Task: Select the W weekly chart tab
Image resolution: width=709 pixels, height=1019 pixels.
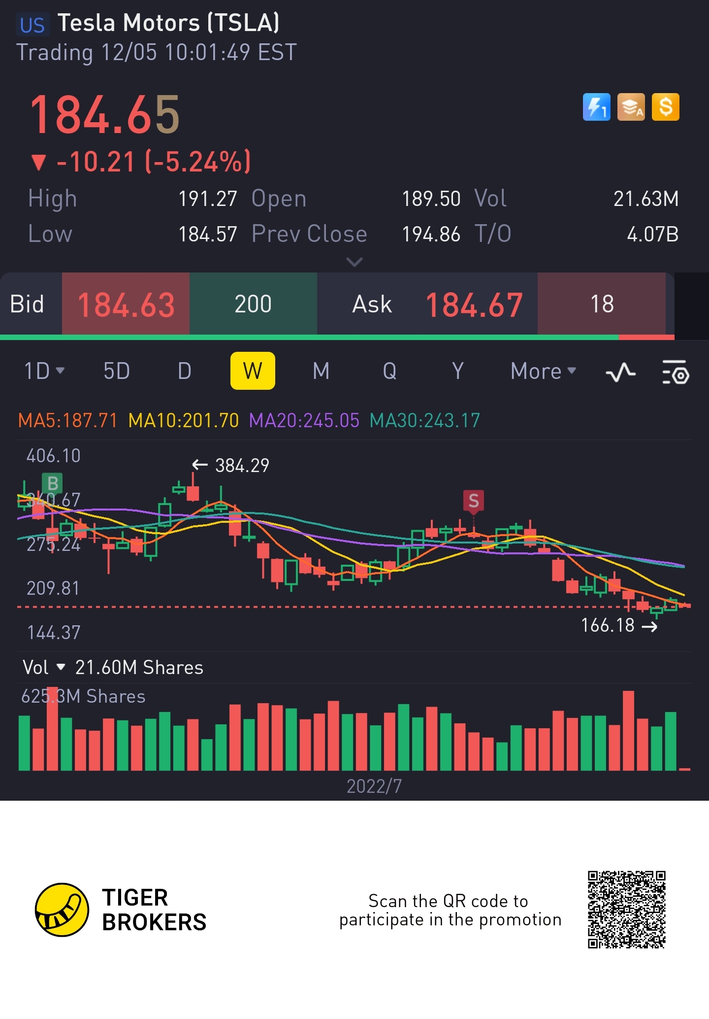Action: pyautogui.click(x=253, y=371)
